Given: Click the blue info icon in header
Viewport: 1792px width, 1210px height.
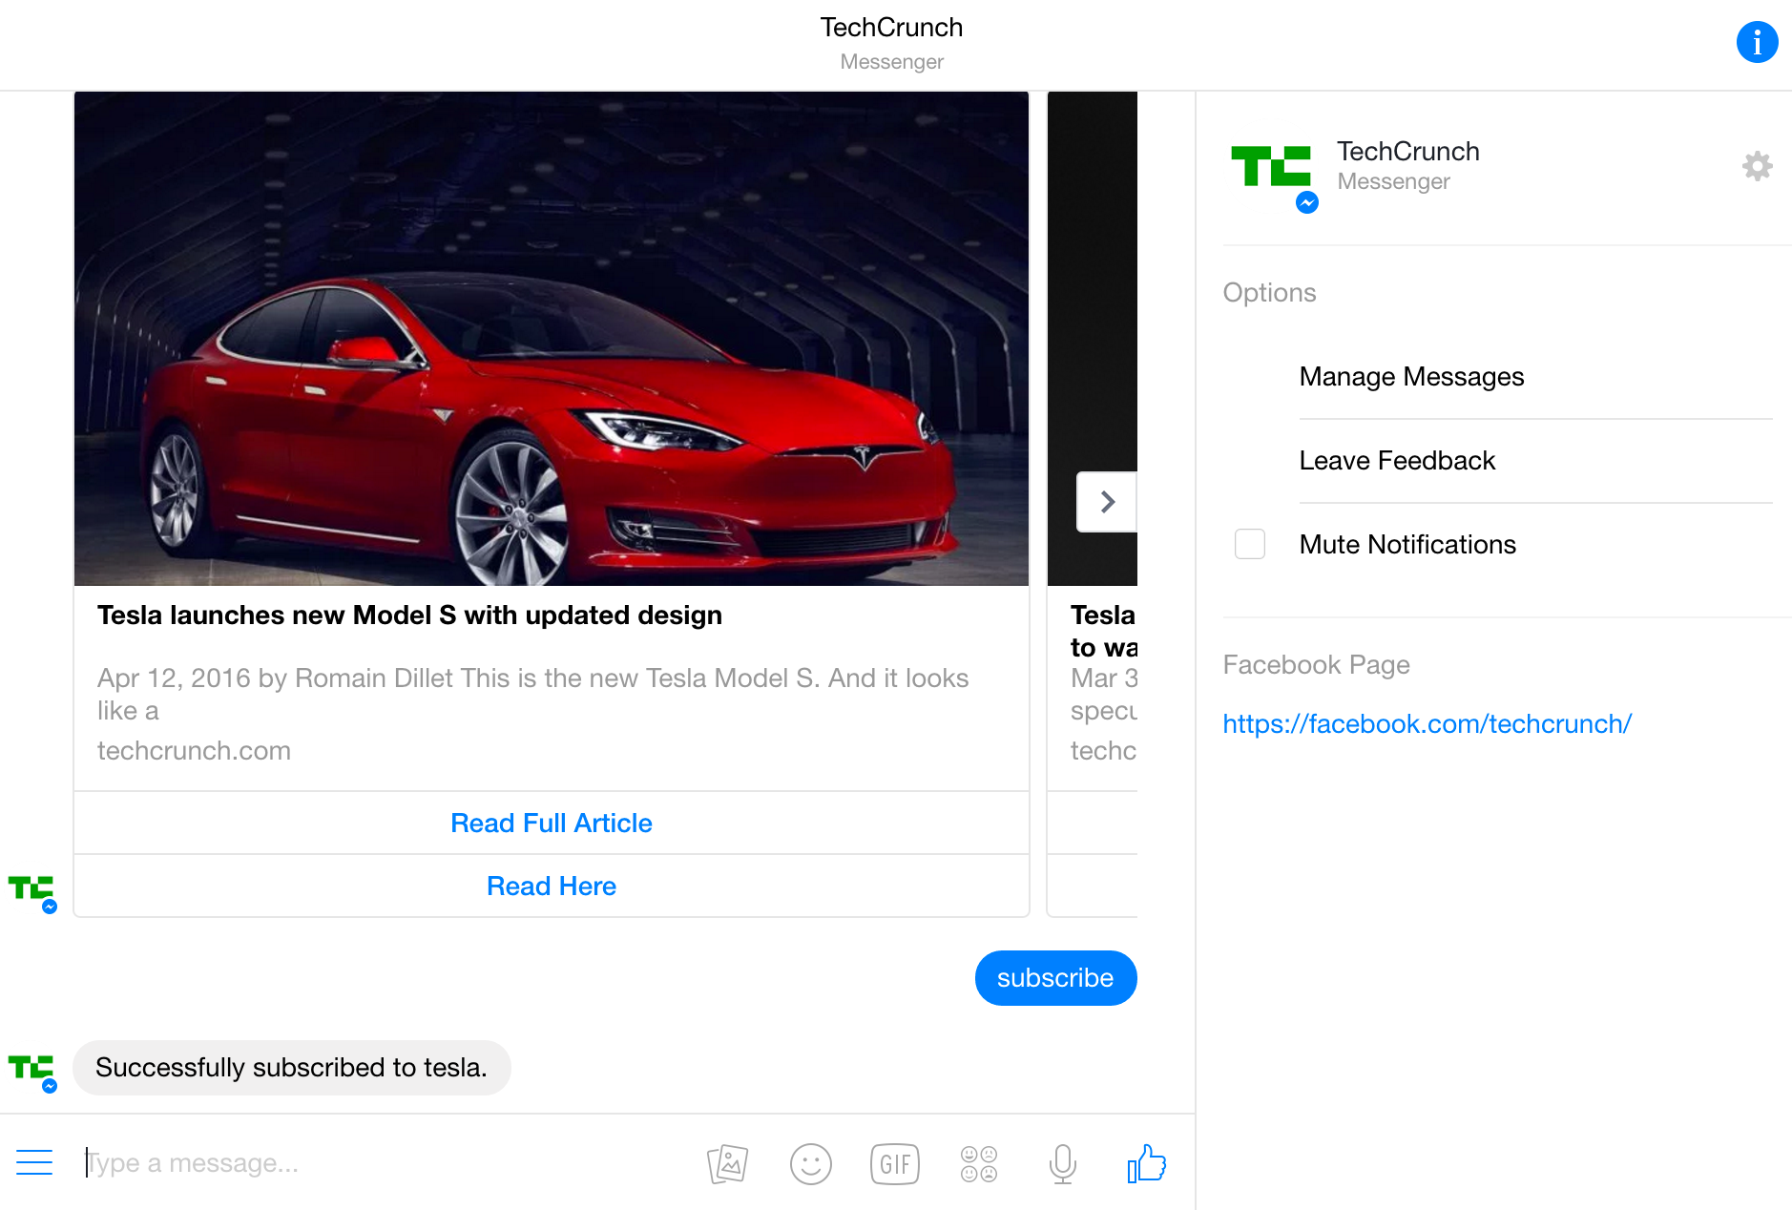Looking at the screenshot, I should [x=1756, y=42].
